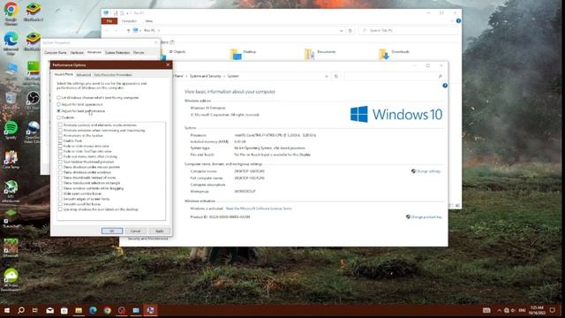
Task: Refresh the System window address bar
Action: point(335,77)
